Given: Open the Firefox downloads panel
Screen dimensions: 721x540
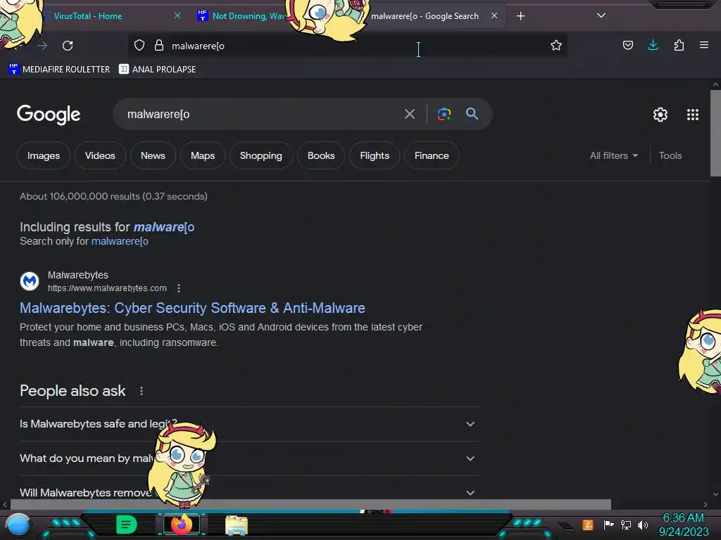Looking at the screenshot, I should tap(653, 45).
